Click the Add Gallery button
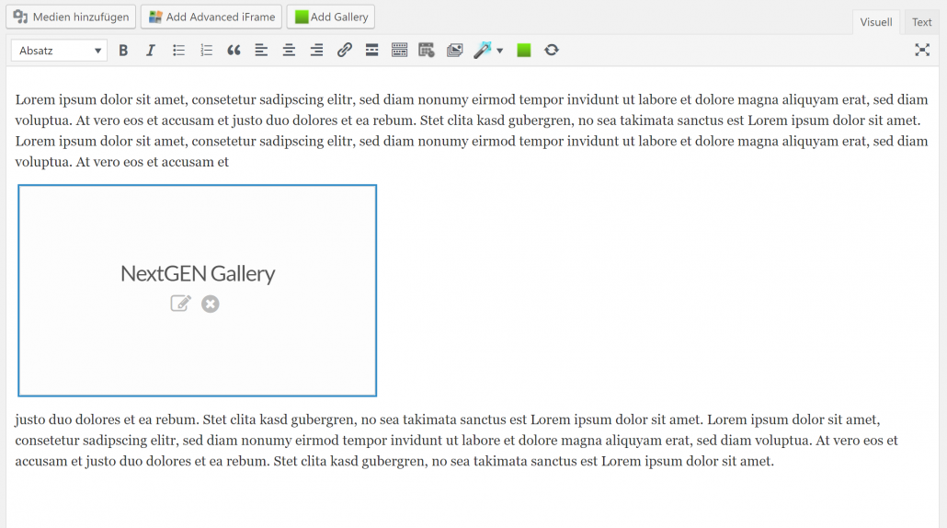 (331, 17)
